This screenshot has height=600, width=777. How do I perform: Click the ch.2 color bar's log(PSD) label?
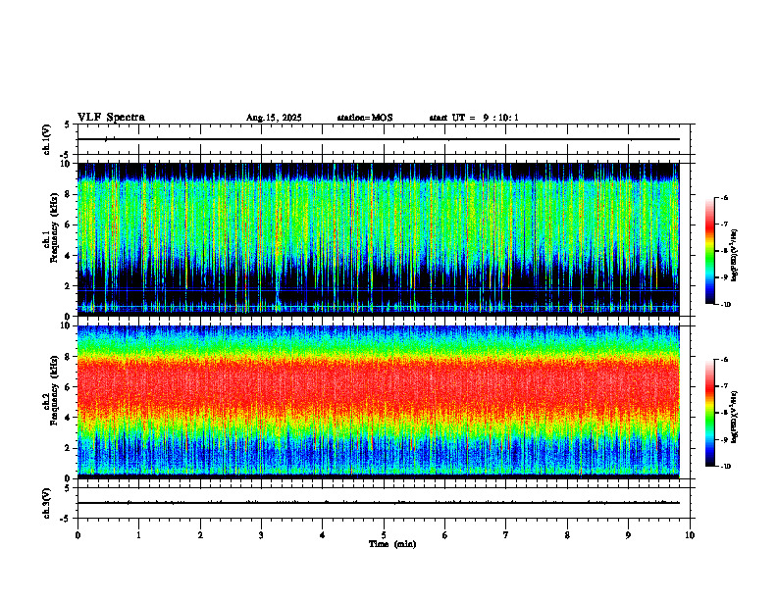click(735, 417)
